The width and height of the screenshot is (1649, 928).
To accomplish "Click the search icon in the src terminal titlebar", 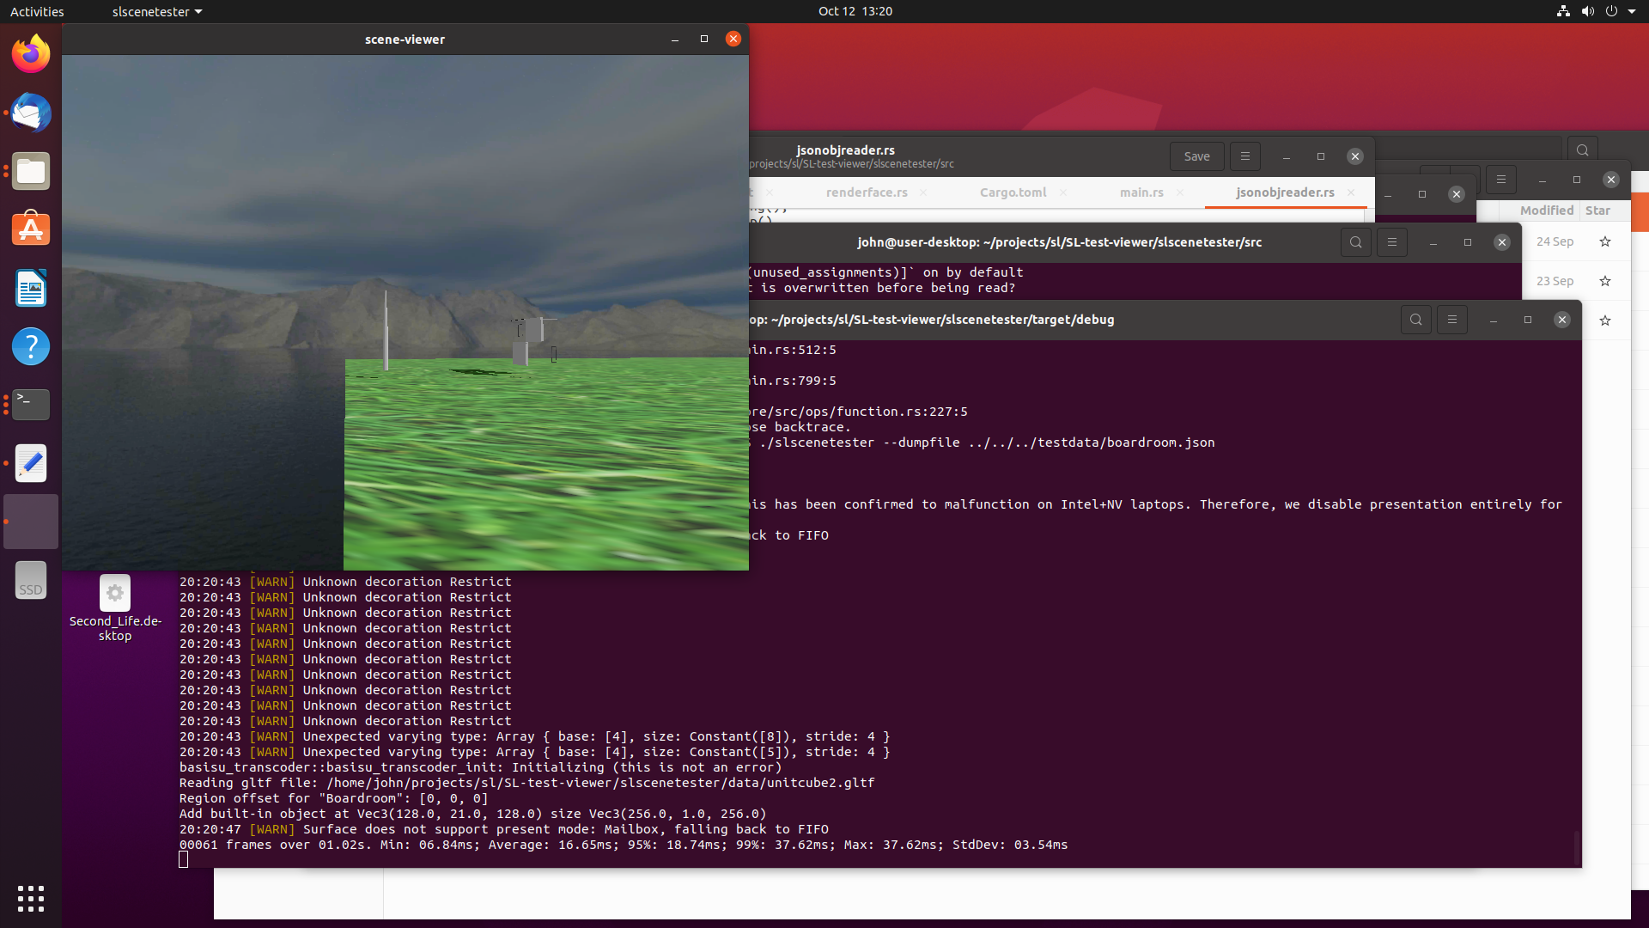I will [1355, 241].
